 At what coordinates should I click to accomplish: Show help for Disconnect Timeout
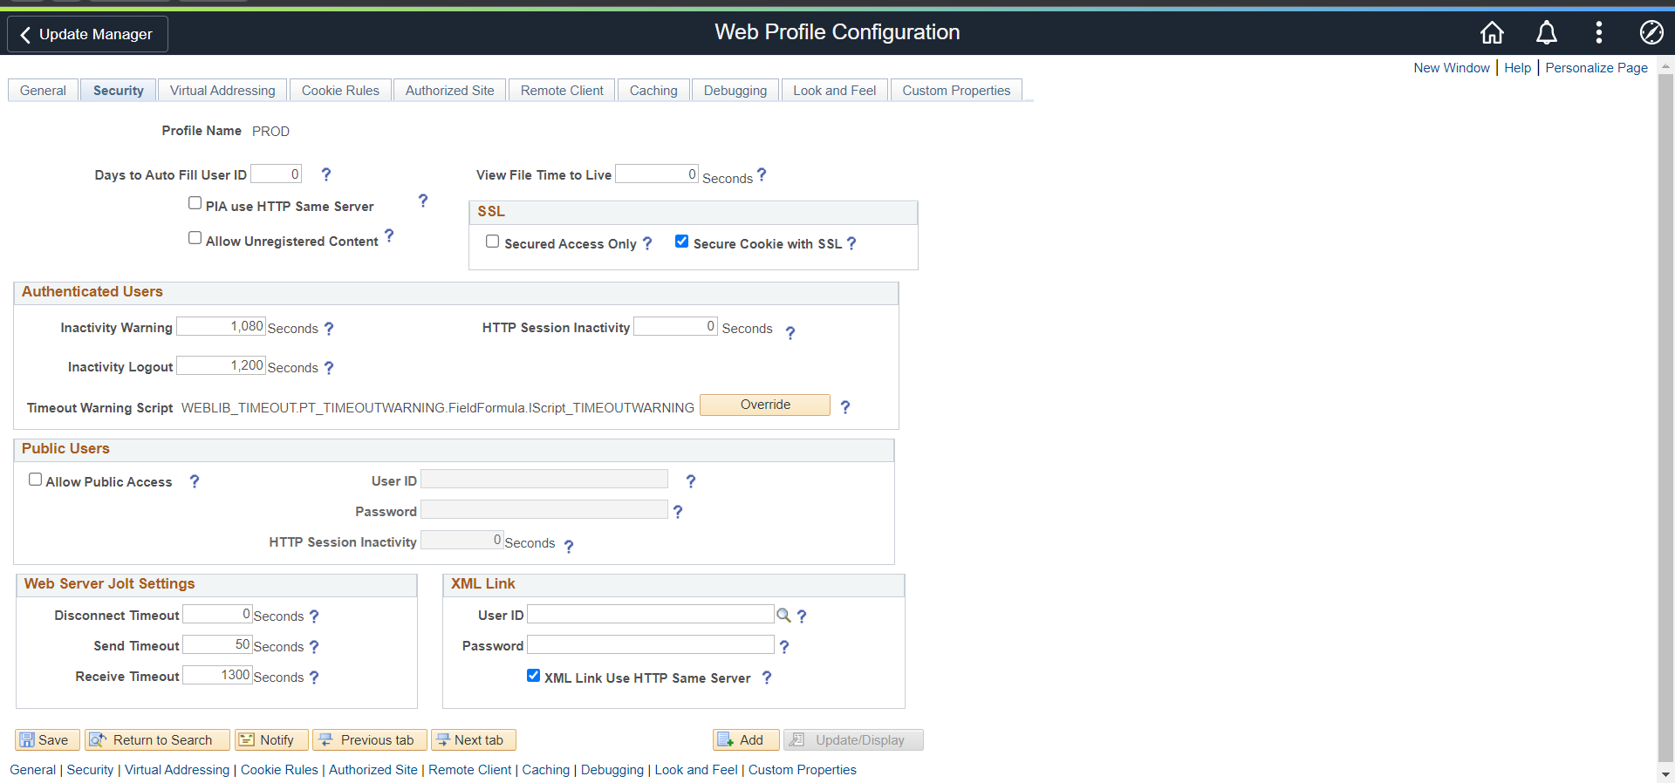[x=314, y=616]
